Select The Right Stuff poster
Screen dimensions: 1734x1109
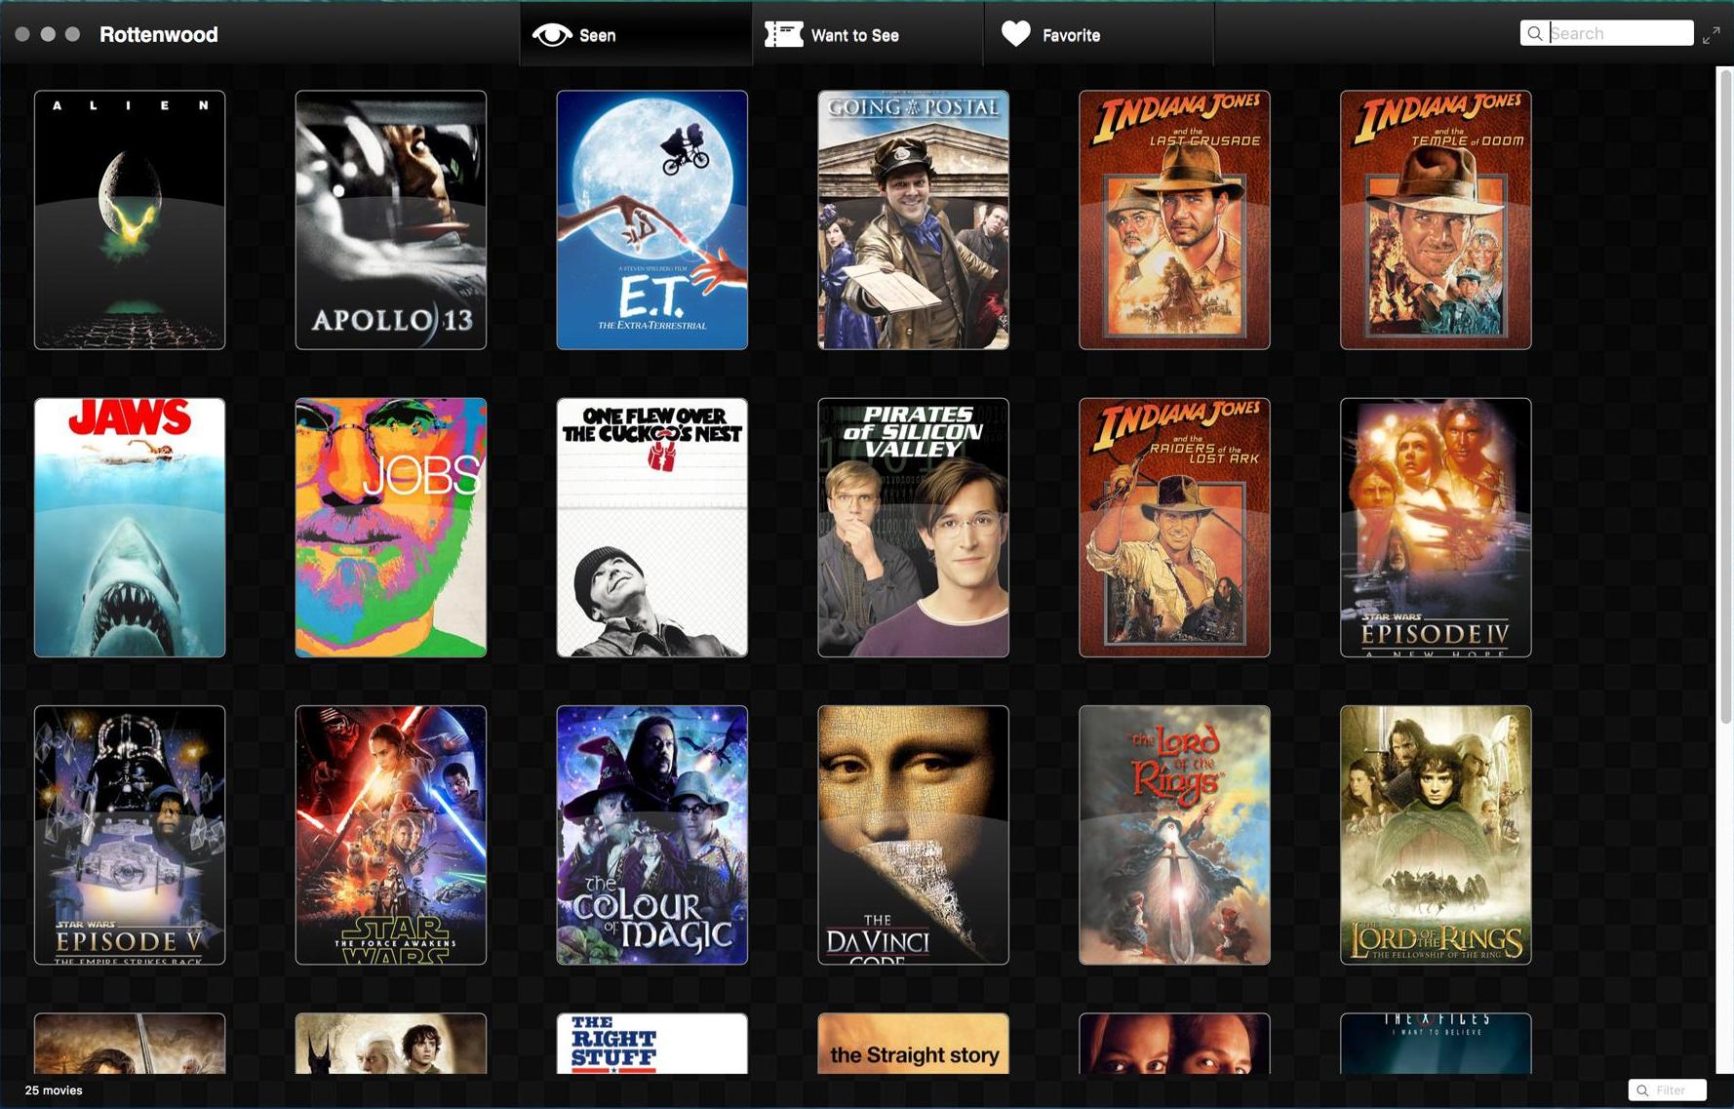[x=652, y=1044]
